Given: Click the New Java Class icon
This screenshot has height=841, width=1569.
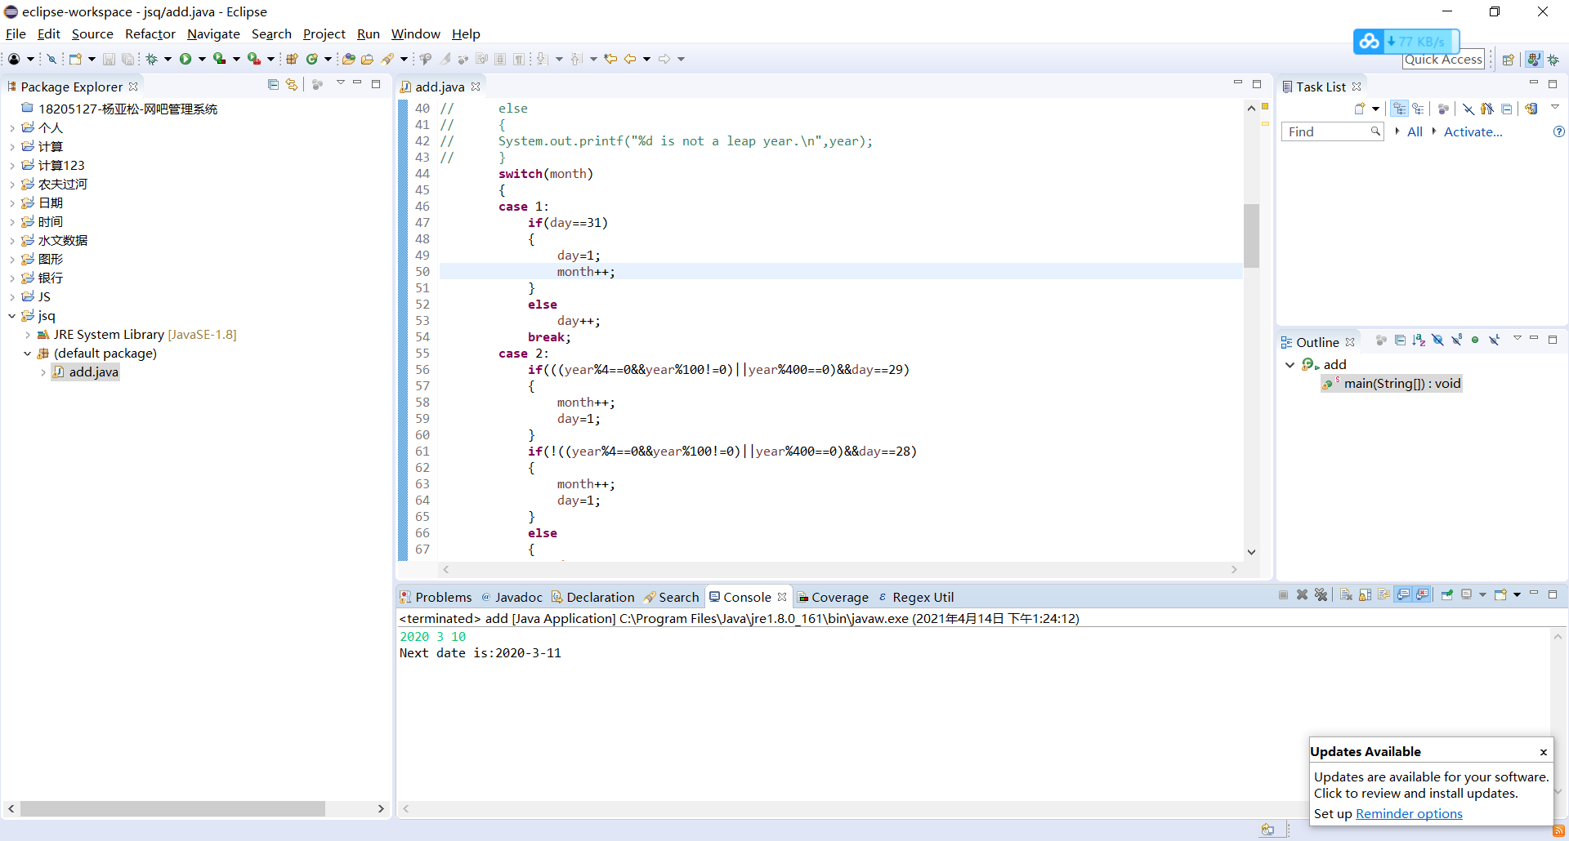Looking at the screenshot, I should point(311,59).
